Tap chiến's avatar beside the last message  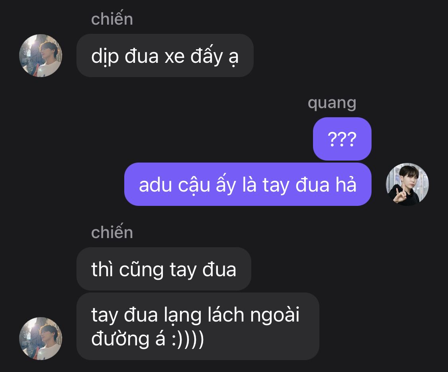point(41,339)
